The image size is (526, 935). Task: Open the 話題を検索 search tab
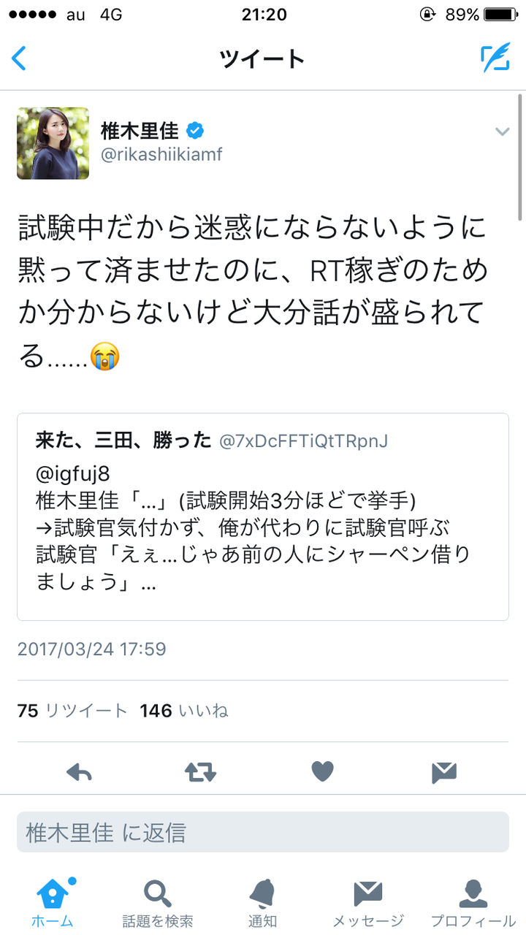point(158,902)
